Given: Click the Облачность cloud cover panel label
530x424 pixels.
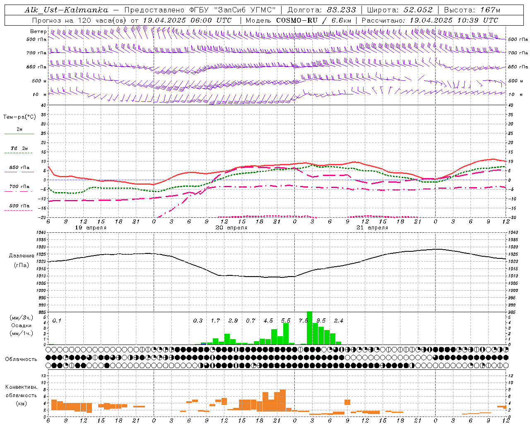Looking at the screenshot, I should click(21, 359).
